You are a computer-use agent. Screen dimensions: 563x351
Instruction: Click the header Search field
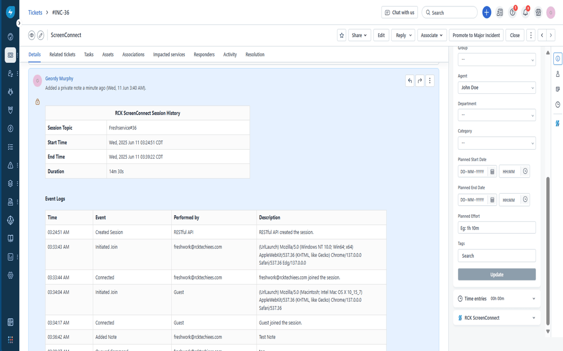pyautogui.click(x=450, y=12)
